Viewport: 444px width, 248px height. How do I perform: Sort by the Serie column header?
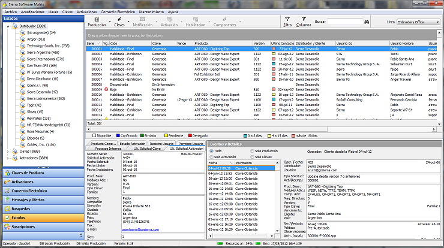pyautogui.click(x=94, y=44)
